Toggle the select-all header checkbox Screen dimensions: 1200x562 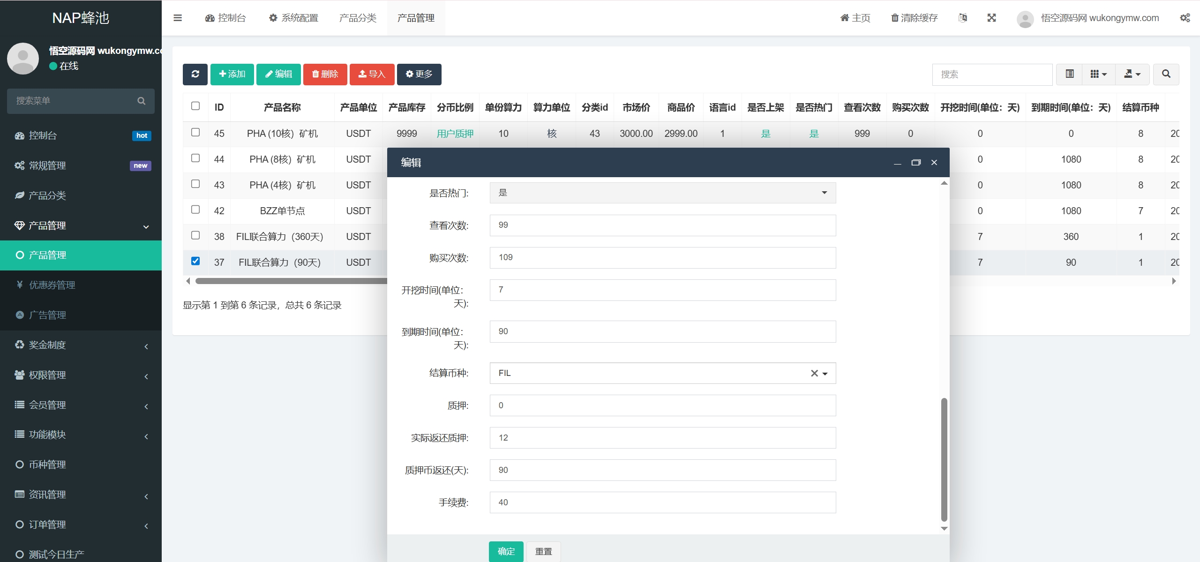195,106
